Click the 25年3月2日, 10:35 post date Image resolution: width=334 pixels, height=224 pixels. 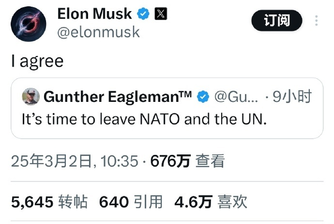point(74,161)
